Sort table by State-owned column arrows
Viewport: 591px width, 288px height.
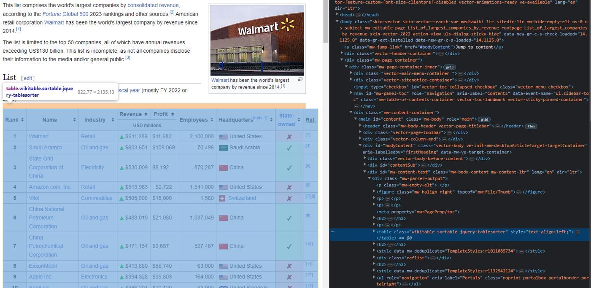pyautogui.click(x=299, y=120)
